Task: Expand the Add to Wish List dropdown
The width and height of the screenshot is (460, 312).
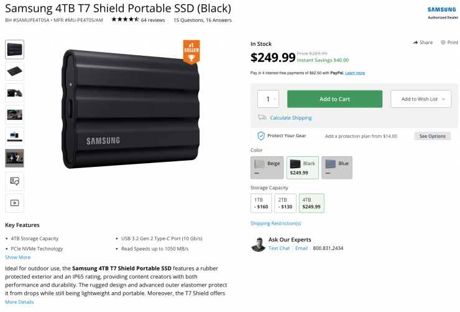Action: click(x=421, y=99)
